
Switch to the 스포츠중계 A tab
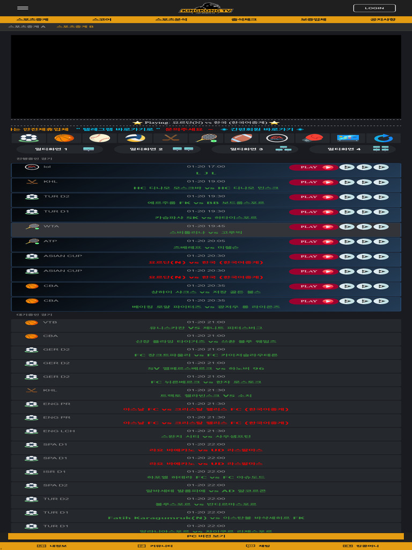point(27,27)
